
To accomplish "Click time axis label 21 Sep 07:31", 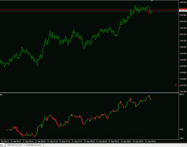I will [65, 141].
